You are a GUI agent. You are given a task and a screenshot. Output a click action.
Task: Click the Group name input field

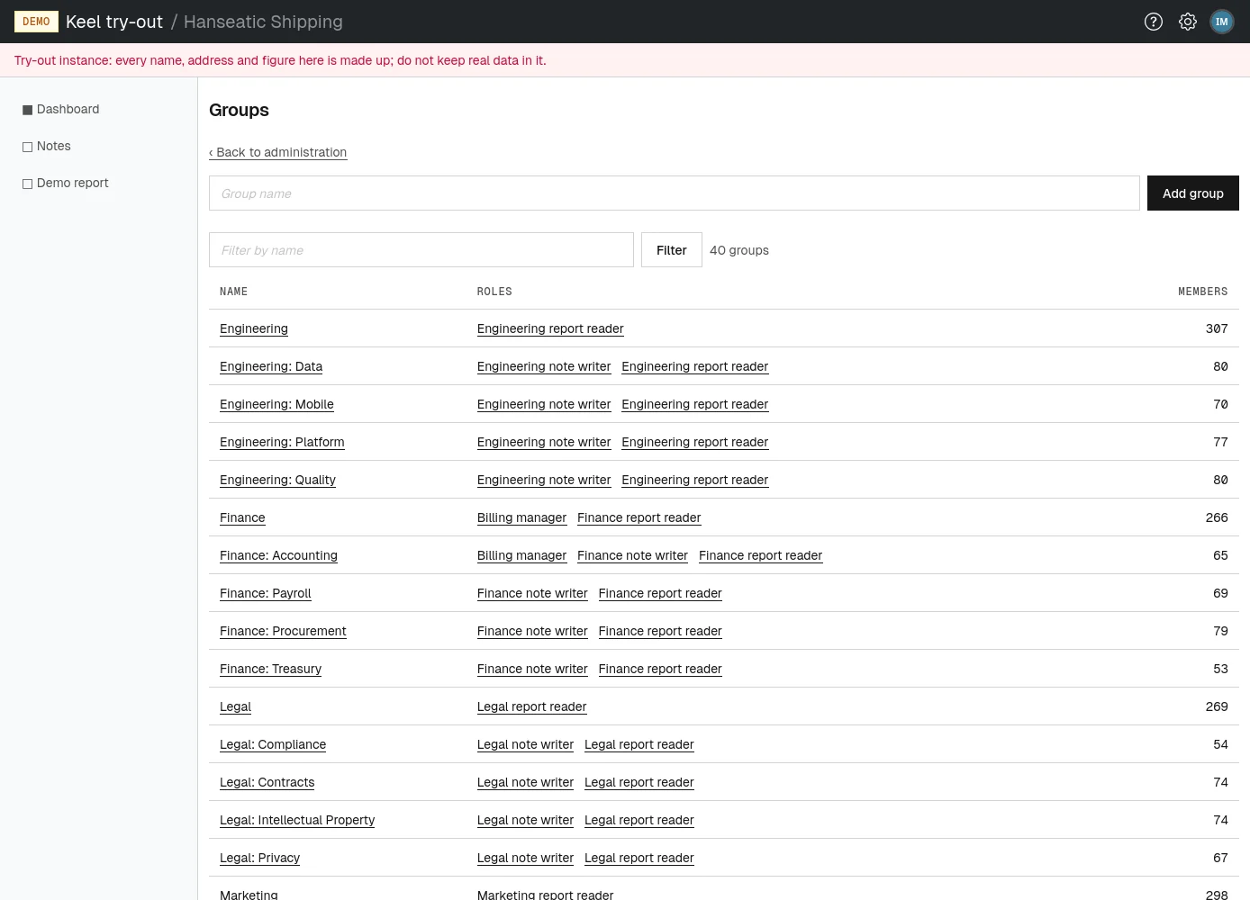pos(675,193)
